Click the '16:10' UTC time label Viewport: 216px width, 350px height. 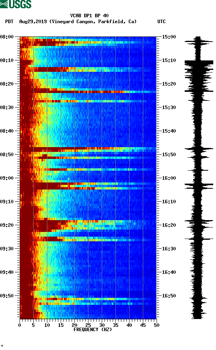coord(169,202)
